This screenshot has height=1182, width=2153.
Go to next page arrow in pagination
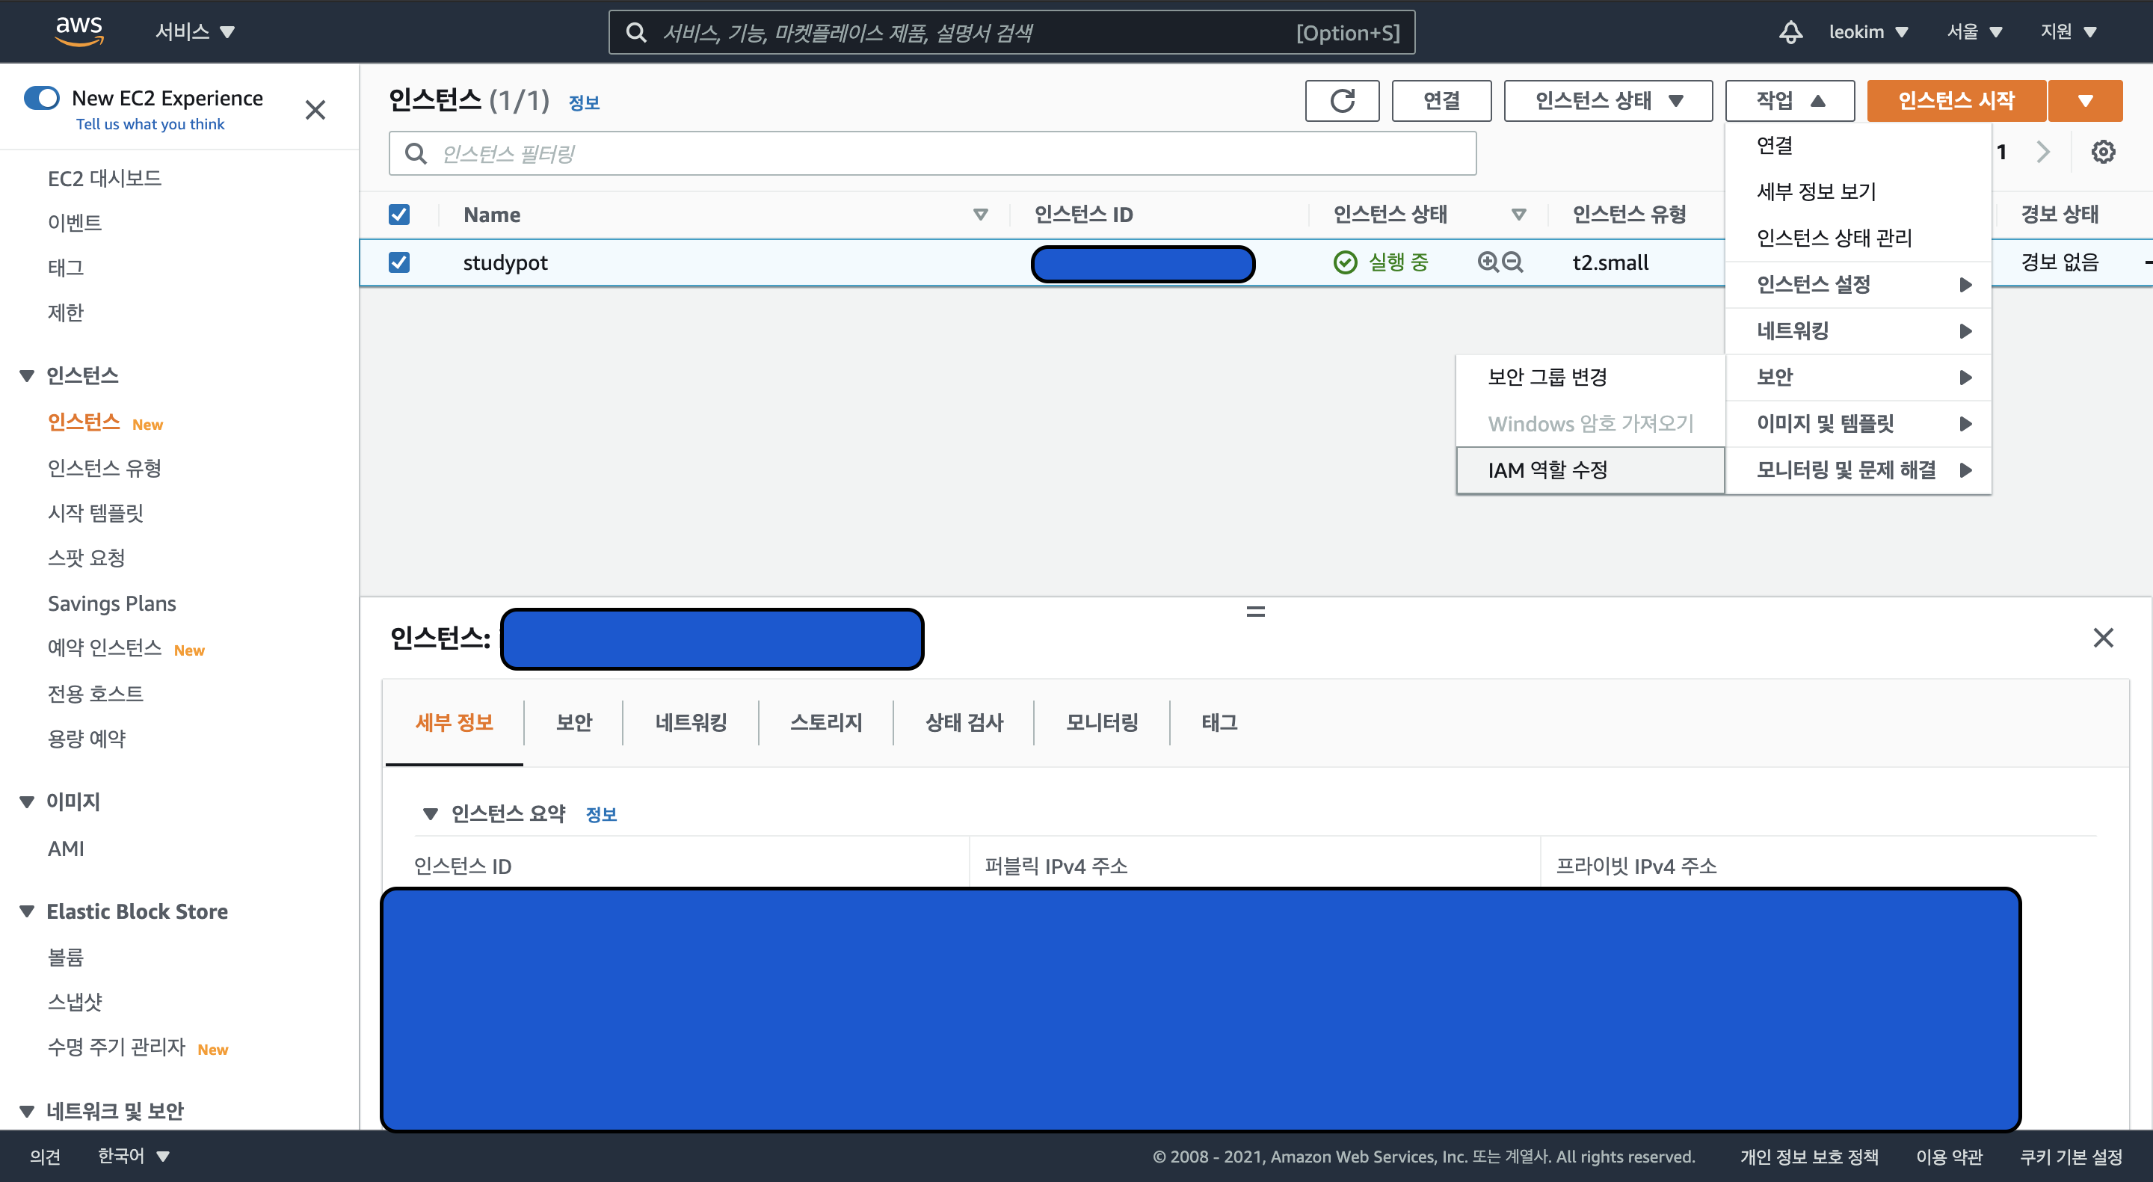(2044, 152)
